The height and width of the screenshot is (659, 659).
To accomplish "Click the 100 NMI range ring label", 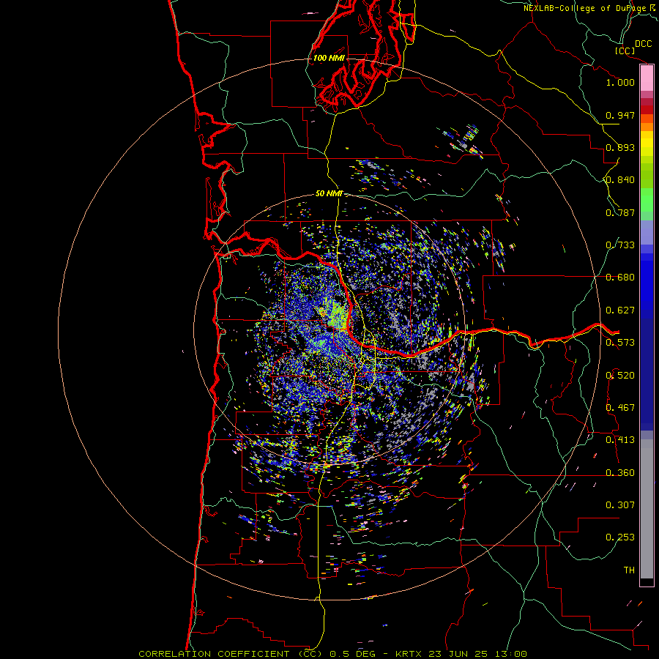I will [x=329, y=58].
